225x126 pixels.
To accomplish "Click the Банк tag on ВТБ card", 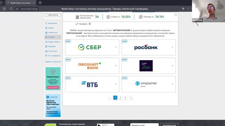I will [68, 78].
